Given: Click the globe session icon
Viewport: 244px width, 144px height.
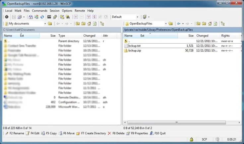Looking at the screenshot, I should pos(145,17).
